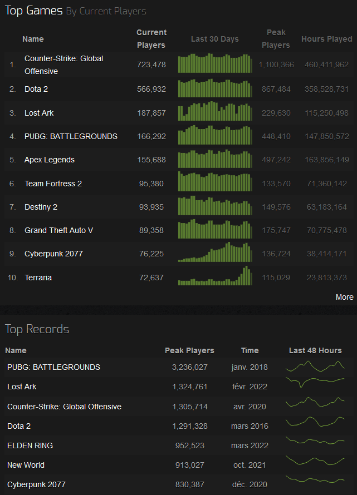
Task: Click record peak value 952,523
Action: (x=190, y=445)
